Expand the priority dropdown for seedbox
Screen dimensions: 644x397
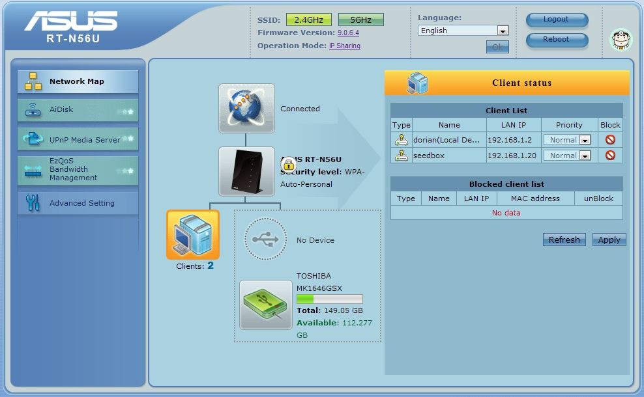[x=585, y=156]
